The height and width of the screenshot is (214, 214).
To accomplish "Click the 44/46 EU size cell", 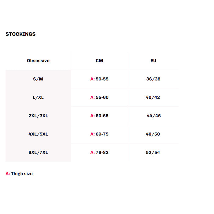I will [x=154, y=116].
